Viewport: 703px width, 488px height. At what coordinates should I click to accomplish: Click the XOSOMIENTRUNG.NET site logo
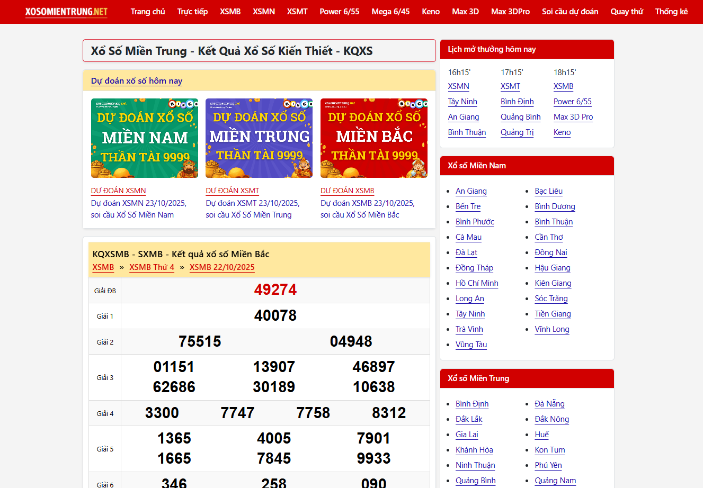point(66,12)
